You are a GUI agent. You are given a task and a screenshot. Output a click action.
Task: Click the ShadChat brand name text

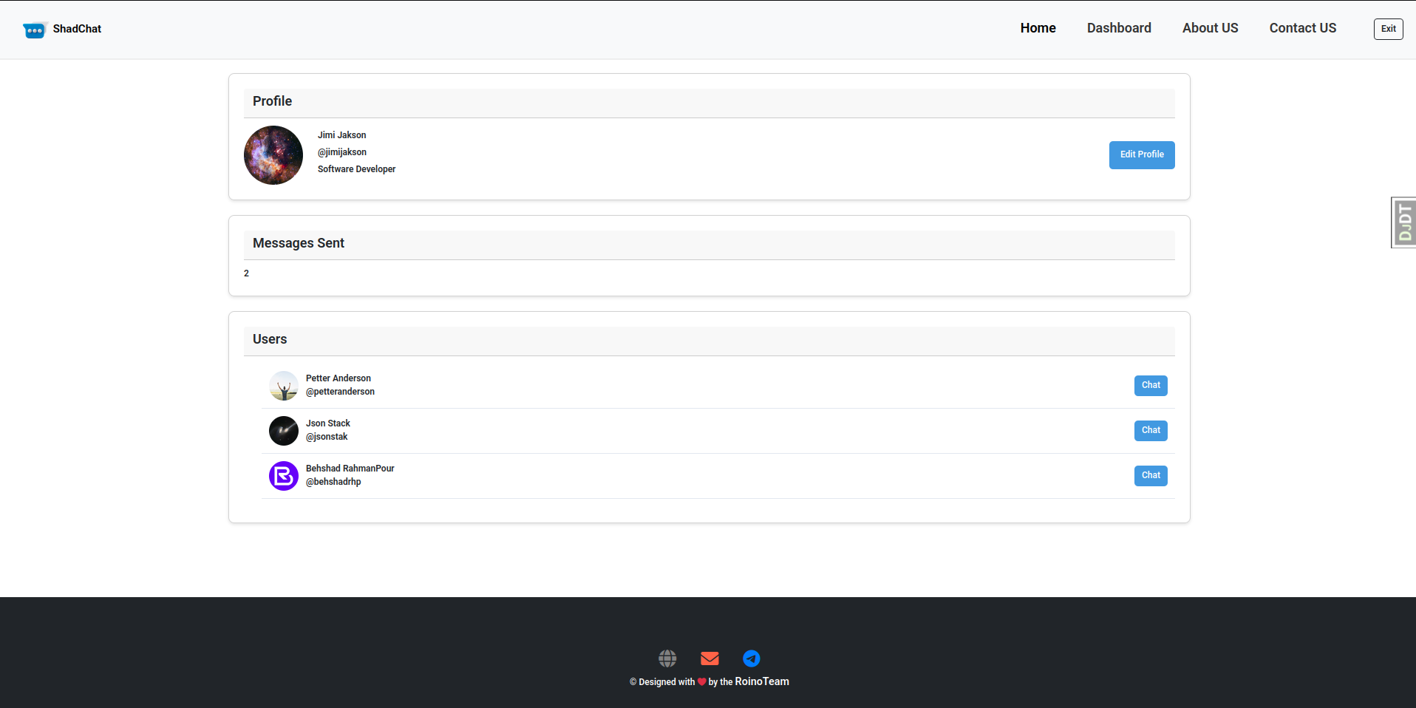(77, 29)
